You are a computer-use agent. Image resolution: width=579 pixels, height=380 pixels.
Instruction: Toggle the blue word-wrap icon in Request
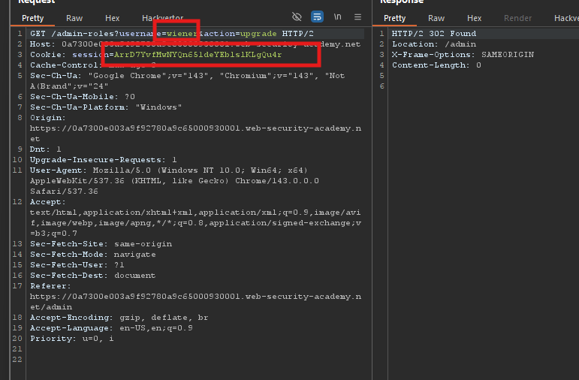coord(317,17)
